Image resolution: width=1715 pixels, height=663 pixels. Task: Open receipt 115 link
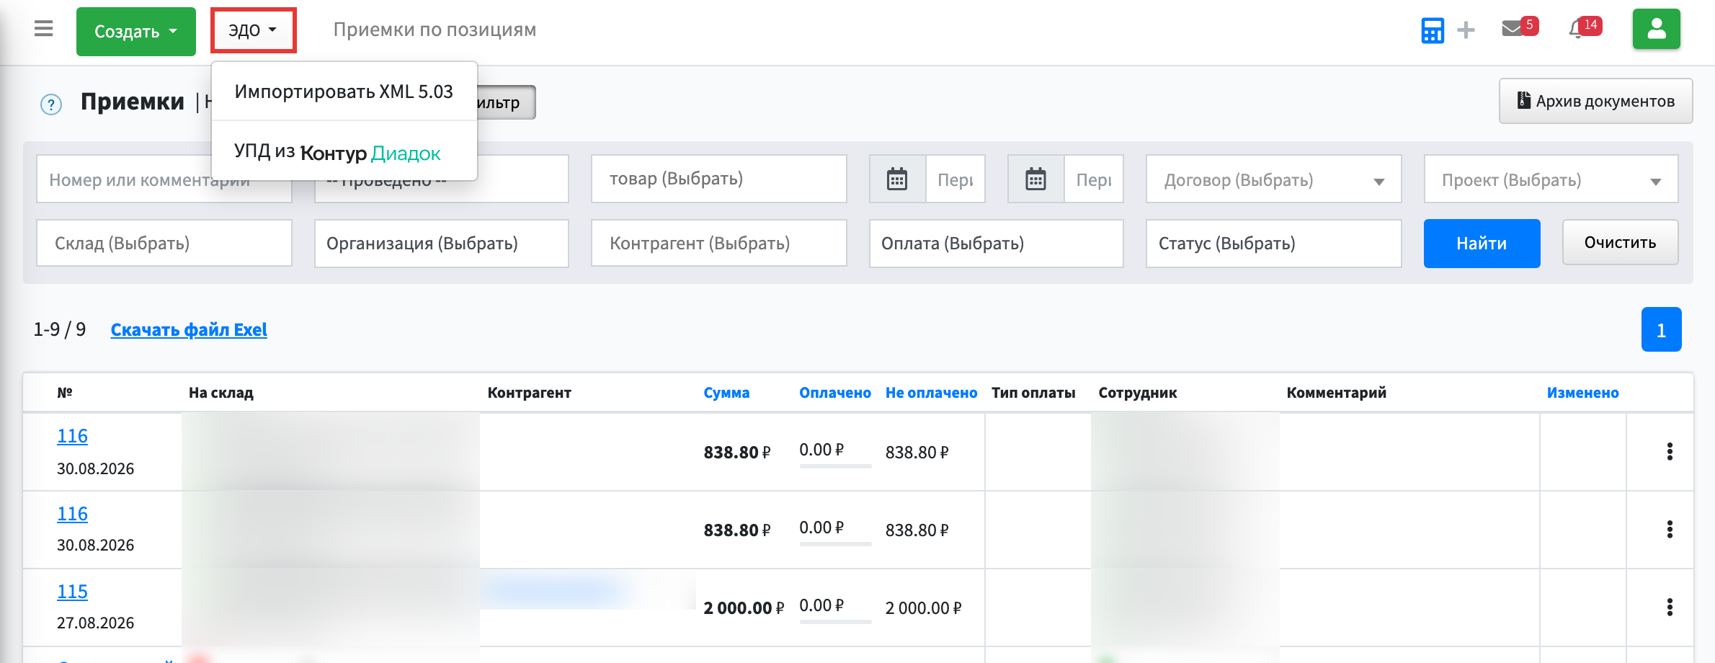72,592
